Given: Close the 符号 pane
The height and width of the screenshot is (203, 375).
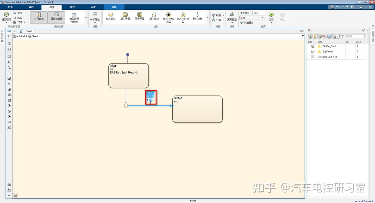Looking at the screenshot, I should click(367, 30).
